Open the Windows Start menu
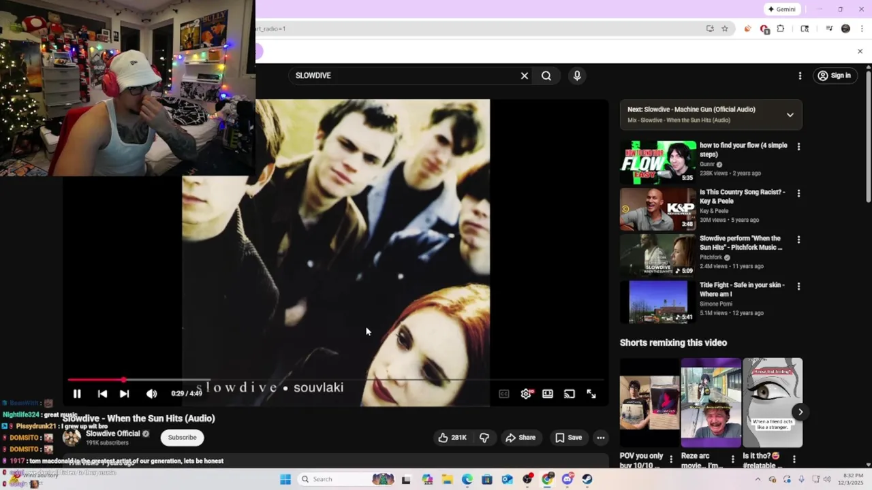Image resolution: width=872 pixels, height=490 pixels. (285, 479)
